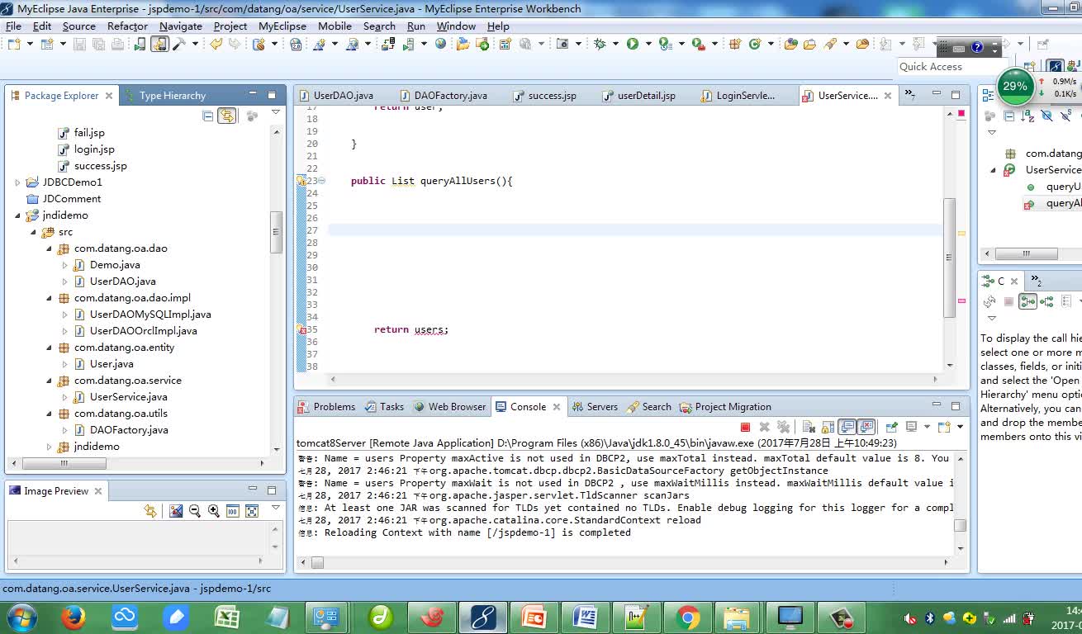Image resolution: width=1082 pixels, height=634 pixels.
Task: Click the hammer build tool icon
Action: point(179,44)
